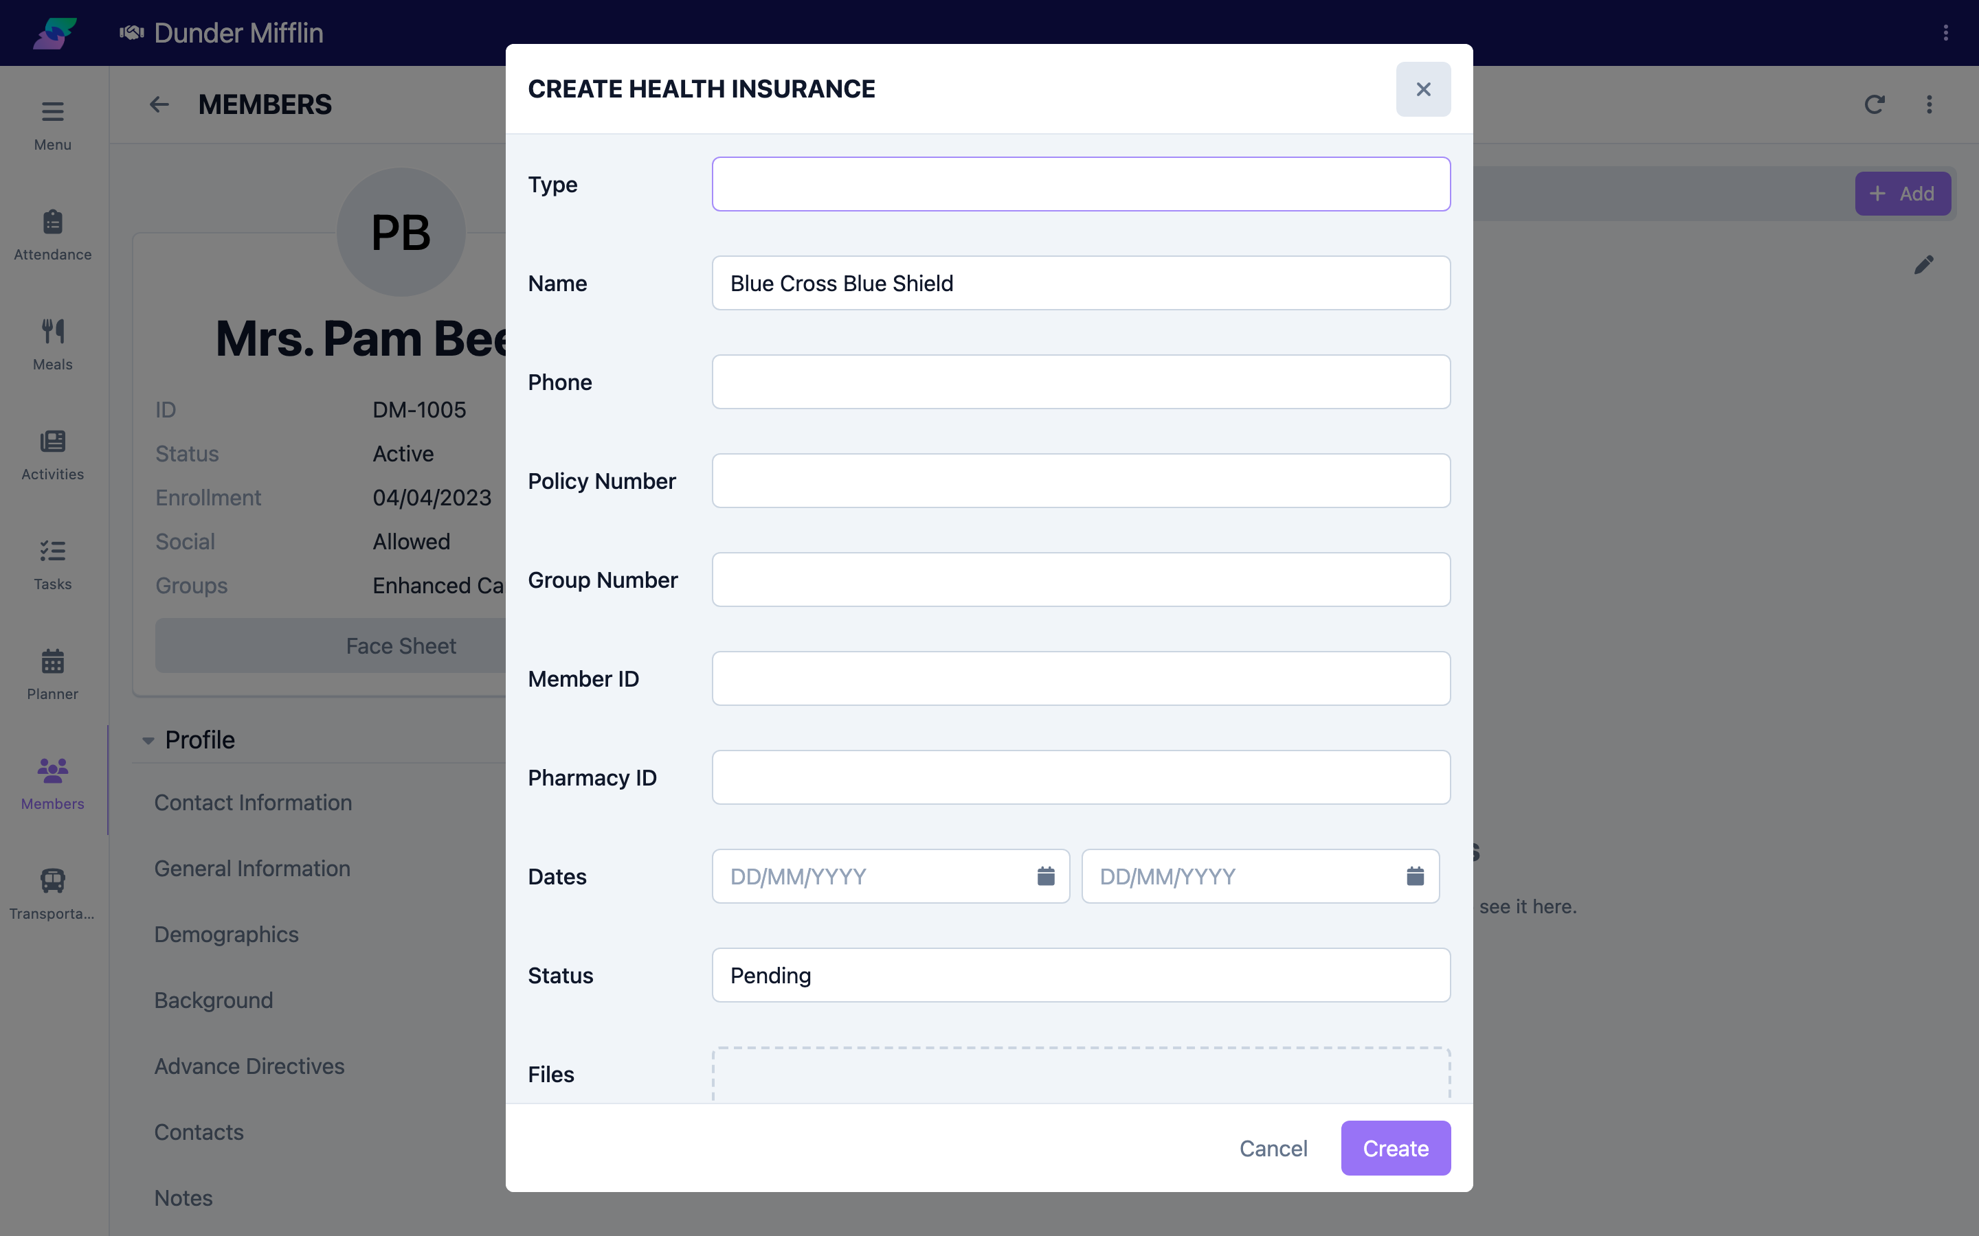1979x1236 pixels.
Task: Open Contacts in Profile
Action: point(199,1132)
